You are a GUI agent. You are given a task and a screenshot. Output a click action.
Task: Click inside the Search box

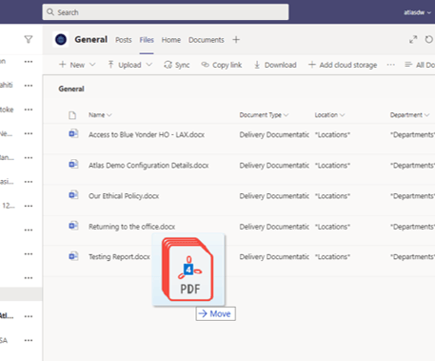(x=166, y=12)
